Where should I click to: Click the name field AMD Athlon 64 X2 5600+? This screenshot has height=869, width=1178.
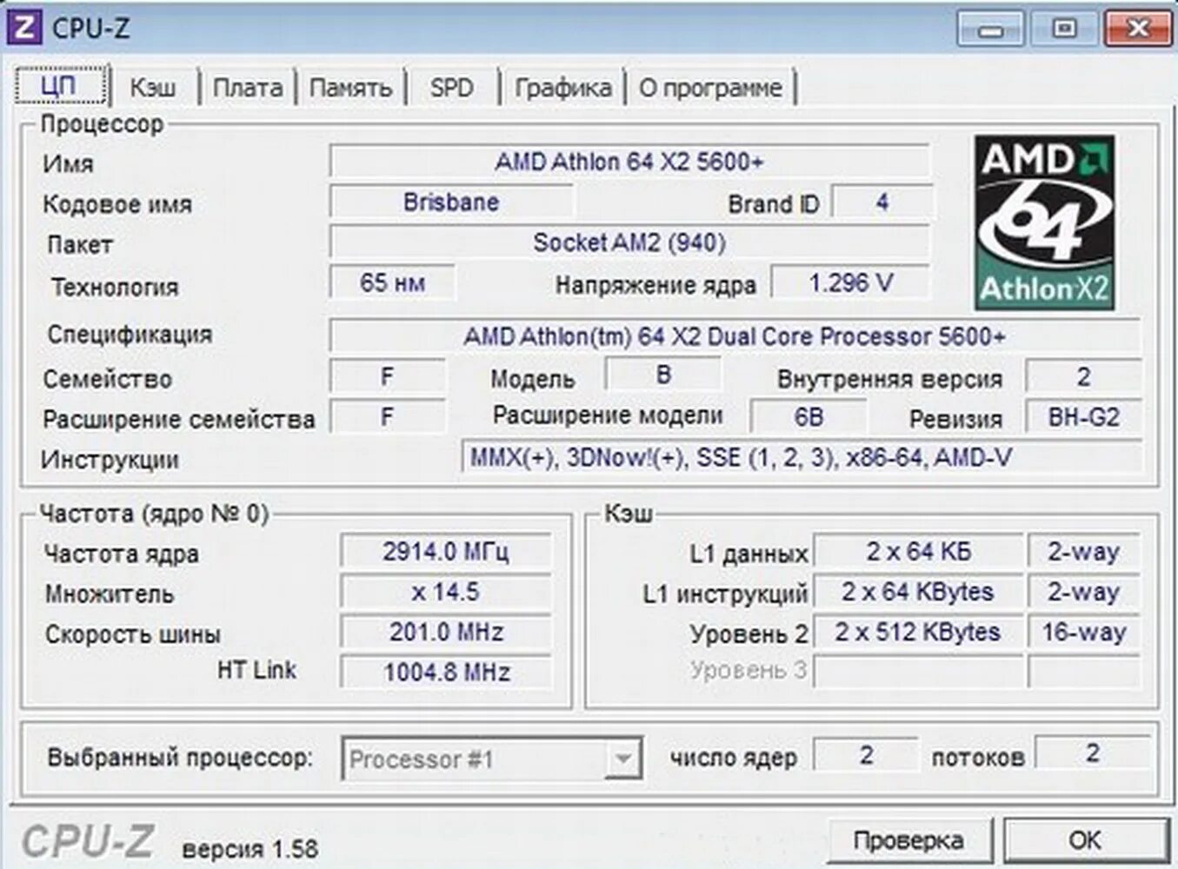click(629, 162)
